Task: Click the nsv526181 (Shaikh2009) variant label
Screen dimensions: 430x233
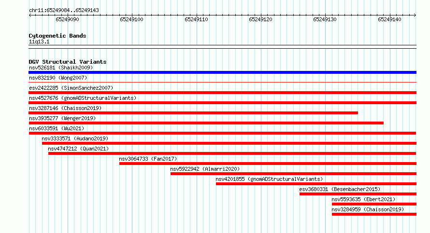Action: point(61,68)
